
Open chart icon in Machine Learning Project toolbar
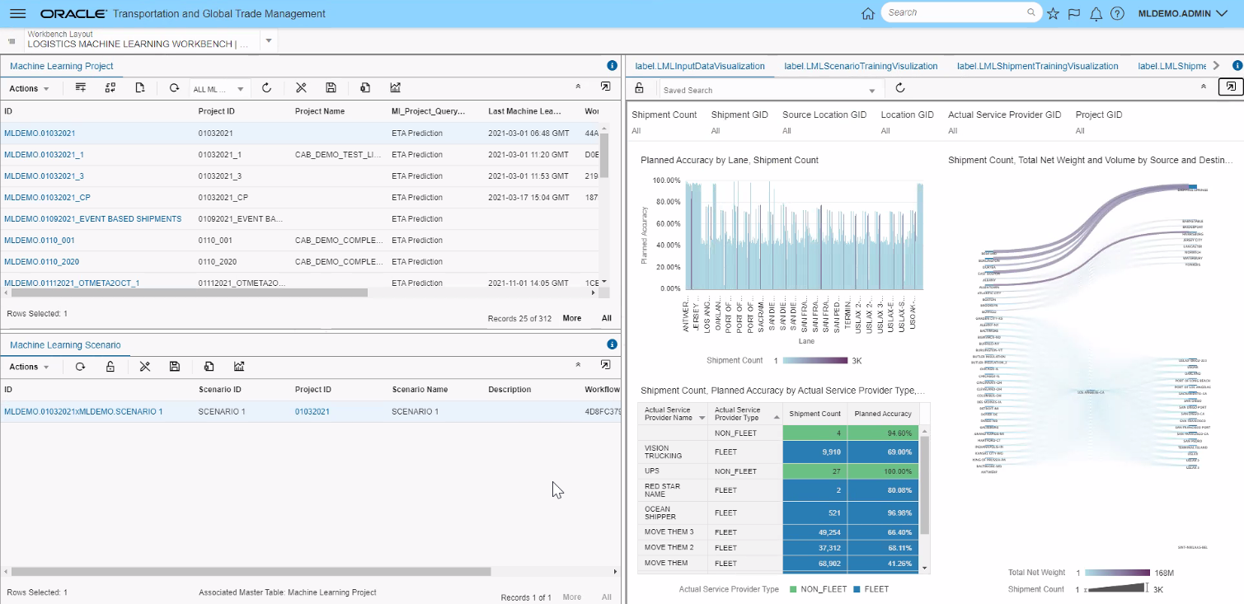(x=396, y=88)
